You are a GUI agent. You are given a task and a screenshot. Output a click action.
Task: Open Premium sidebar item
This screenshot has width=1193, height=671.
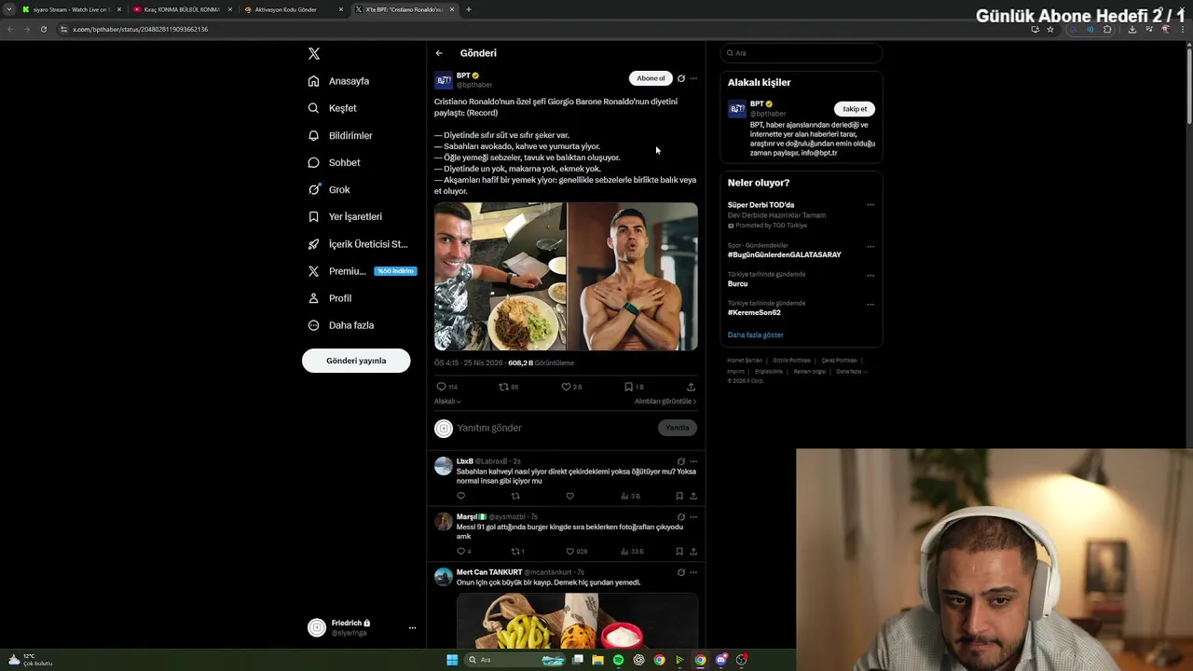tap(362, 271)
